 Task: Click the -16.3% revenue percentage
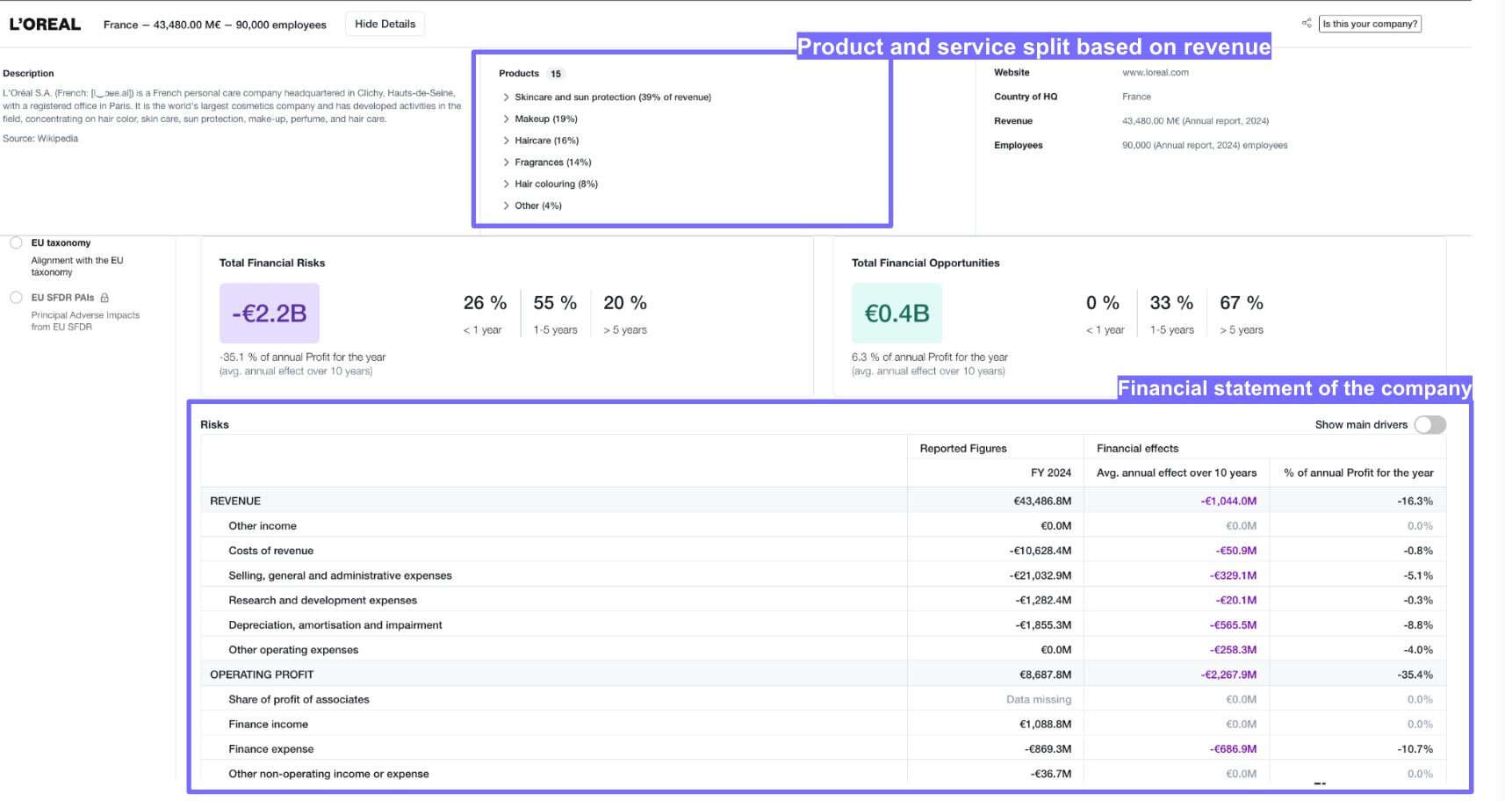coord(1415,502)
